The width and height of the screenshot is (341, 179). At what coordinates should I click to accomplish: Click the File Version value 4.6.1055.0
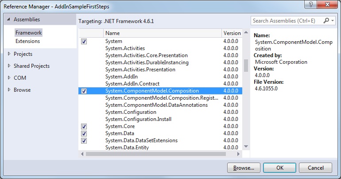click(x=266, y=89)
